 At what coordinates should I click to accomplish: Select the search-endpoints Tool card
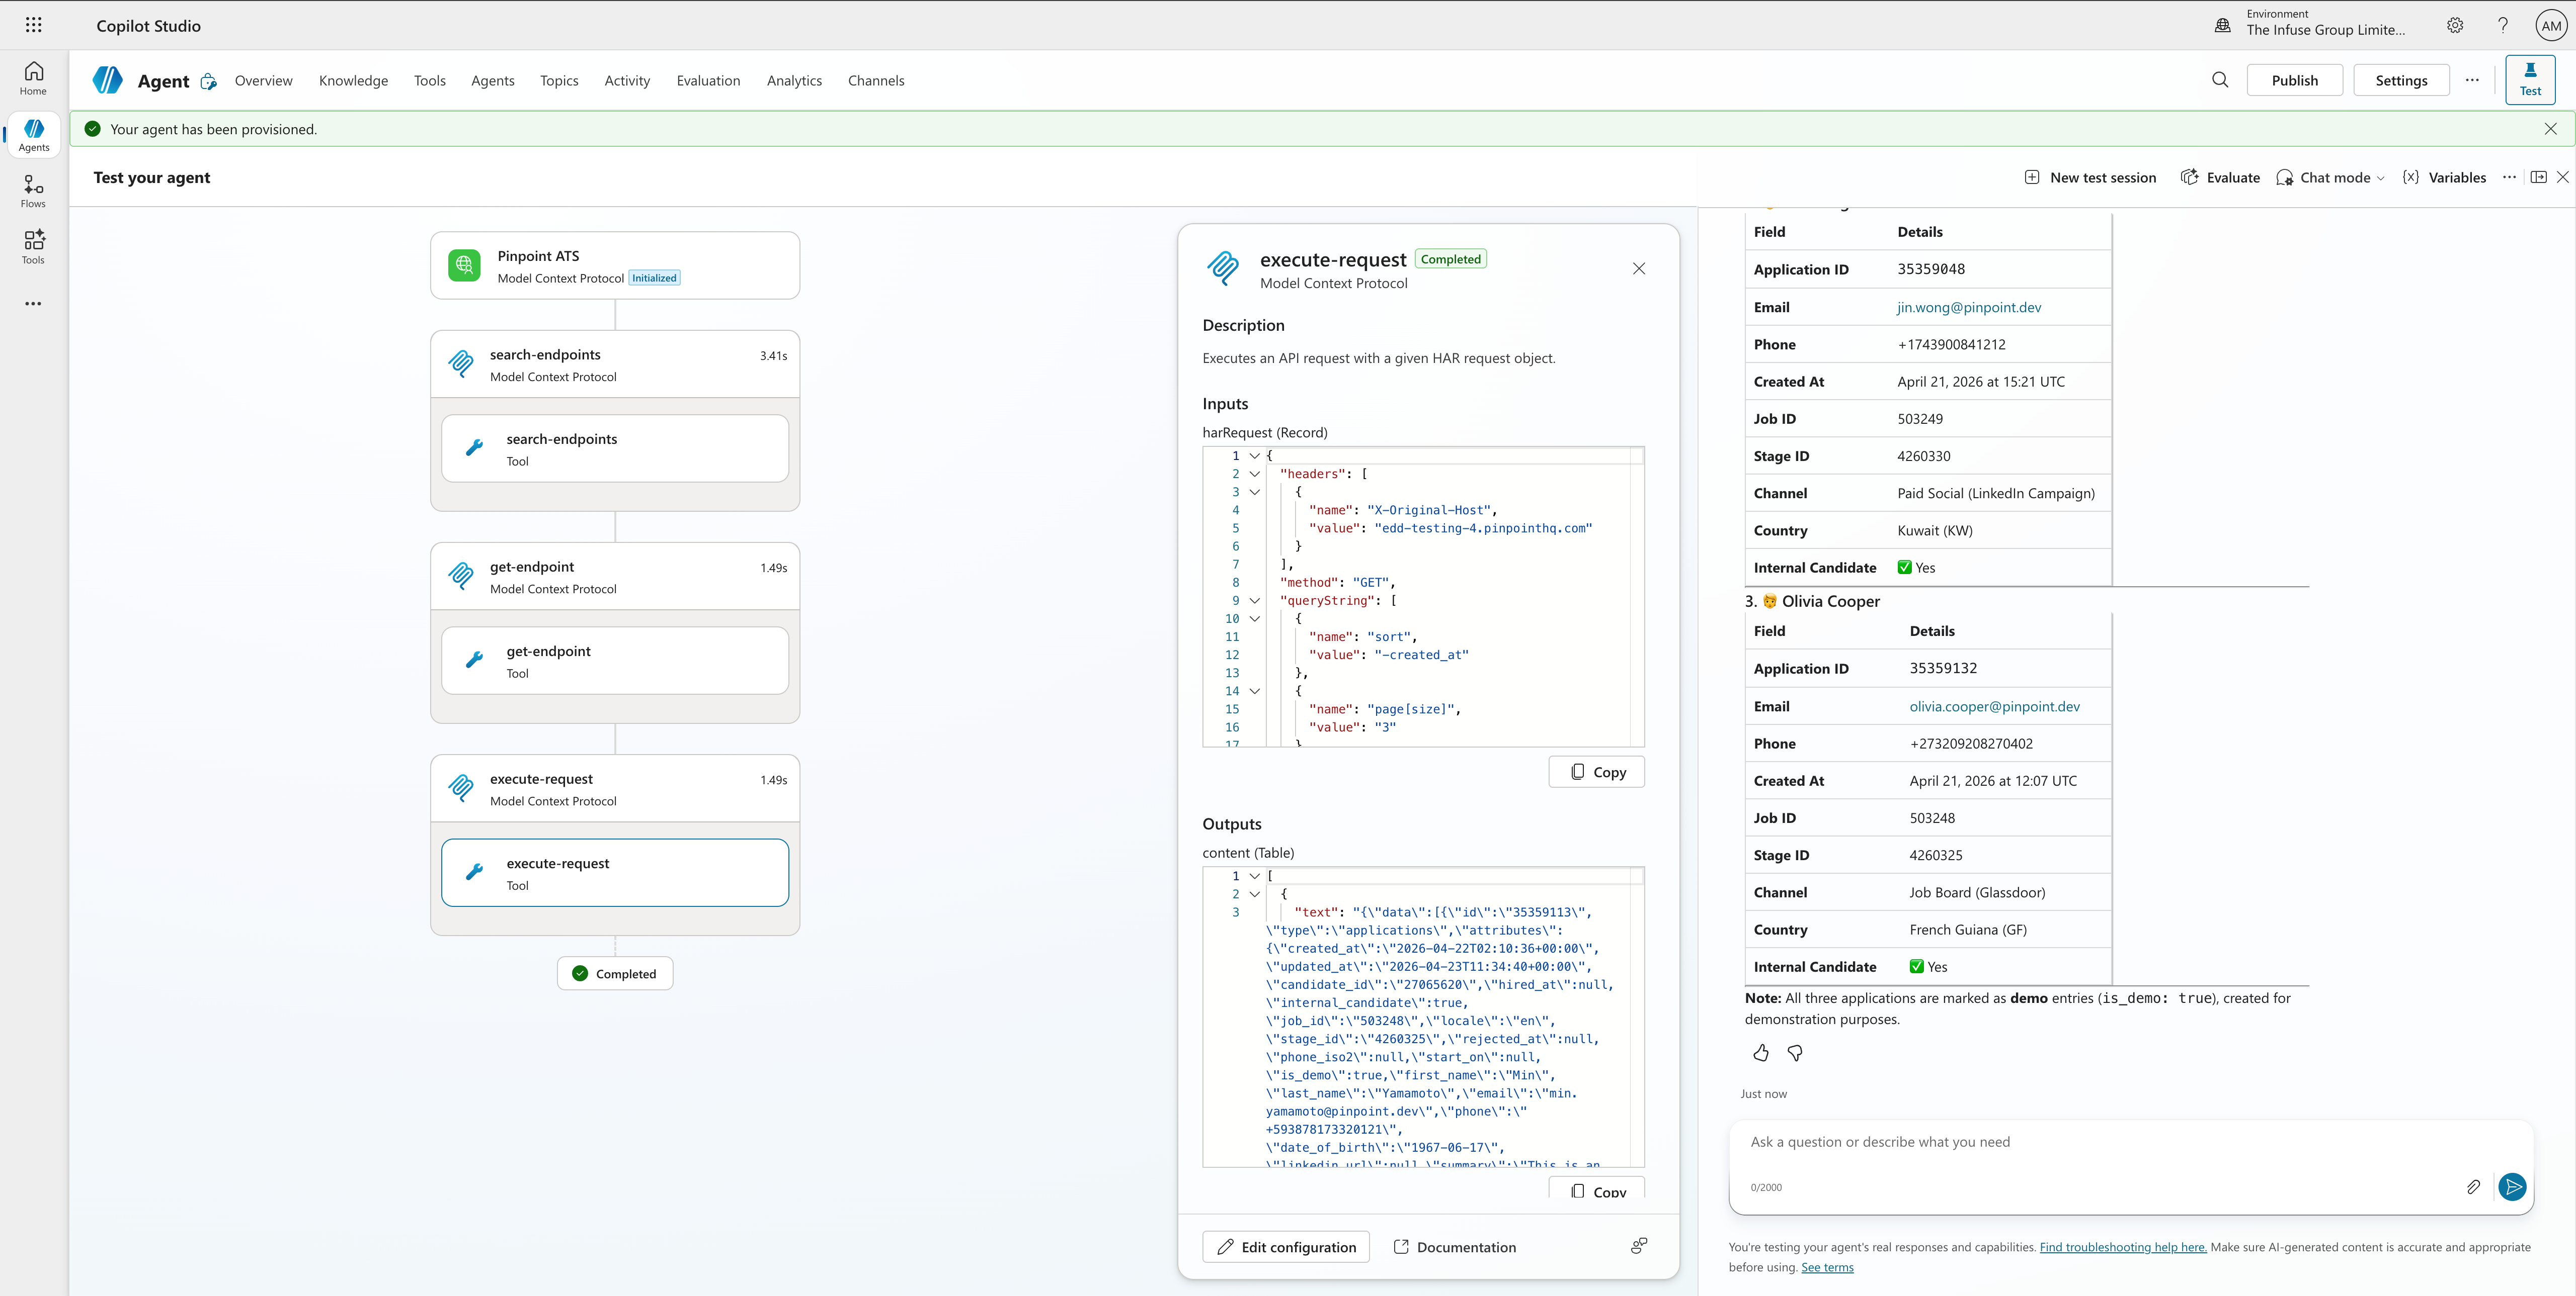(615, 448)
